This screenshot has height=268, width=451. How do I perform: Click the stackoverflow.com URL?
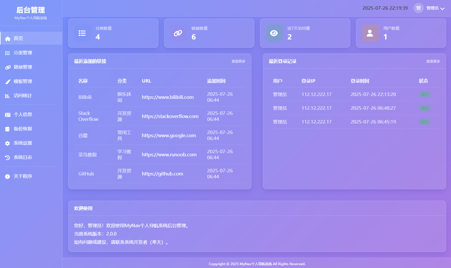[x=170, y=116]
